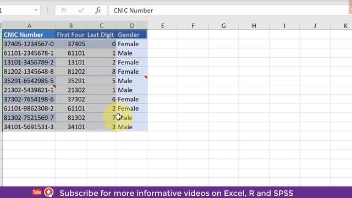Click the YouTube logo in the banner
This screenshot has width=352, height=198.
pos(37,192)
